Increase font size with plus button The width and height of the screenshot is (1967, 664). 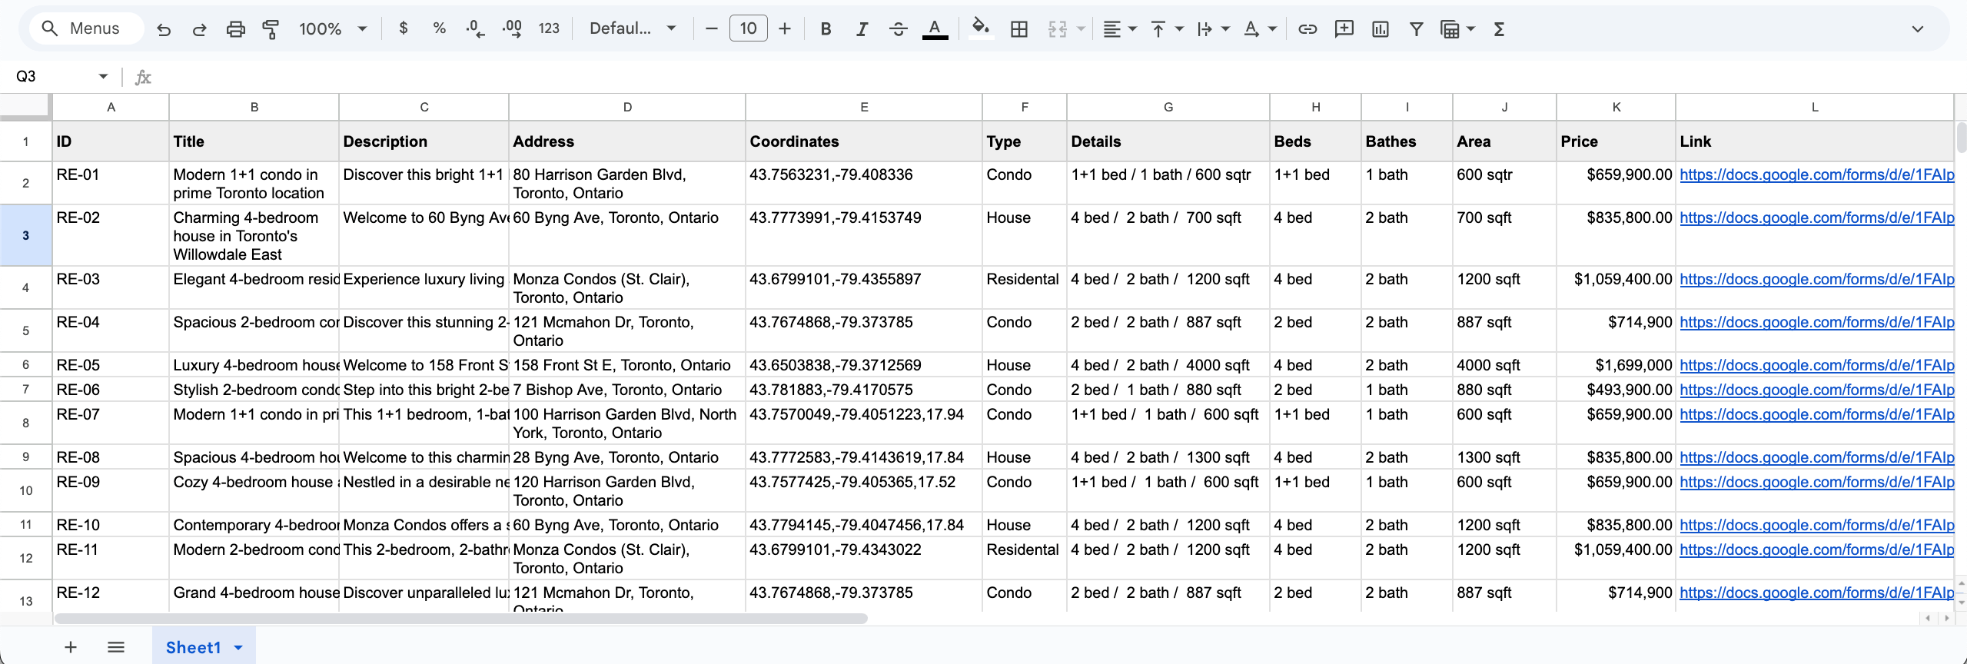785,28
